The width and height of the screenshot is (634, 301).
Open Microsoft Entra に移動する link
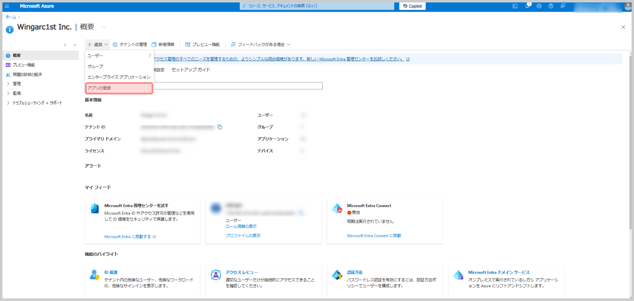point(130,236)
